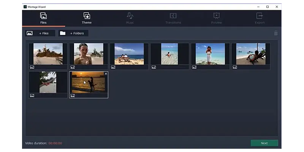304x152 pixels.
Task: Close the Montage Wizard window
Action: [277, 7]
